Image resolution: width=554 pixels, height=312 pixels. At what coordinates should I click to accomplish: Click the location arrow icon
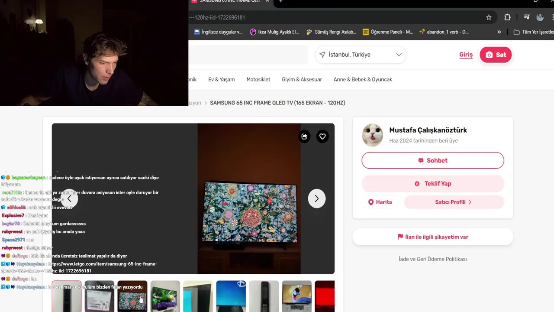pyautogui.click(x=322, y=55)
